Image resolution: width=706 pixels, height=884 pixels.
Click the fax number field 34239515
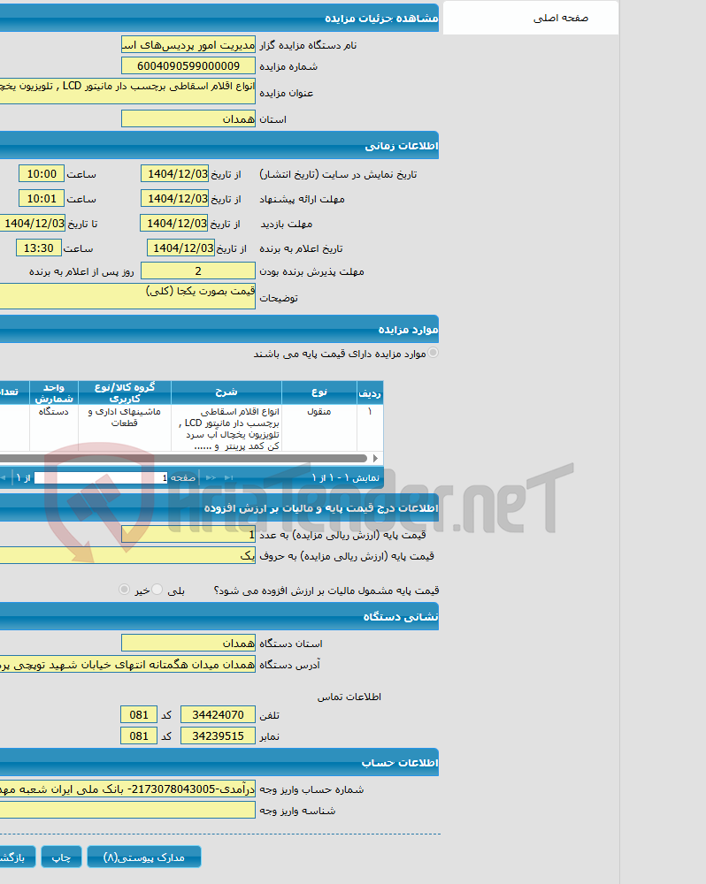218,736
